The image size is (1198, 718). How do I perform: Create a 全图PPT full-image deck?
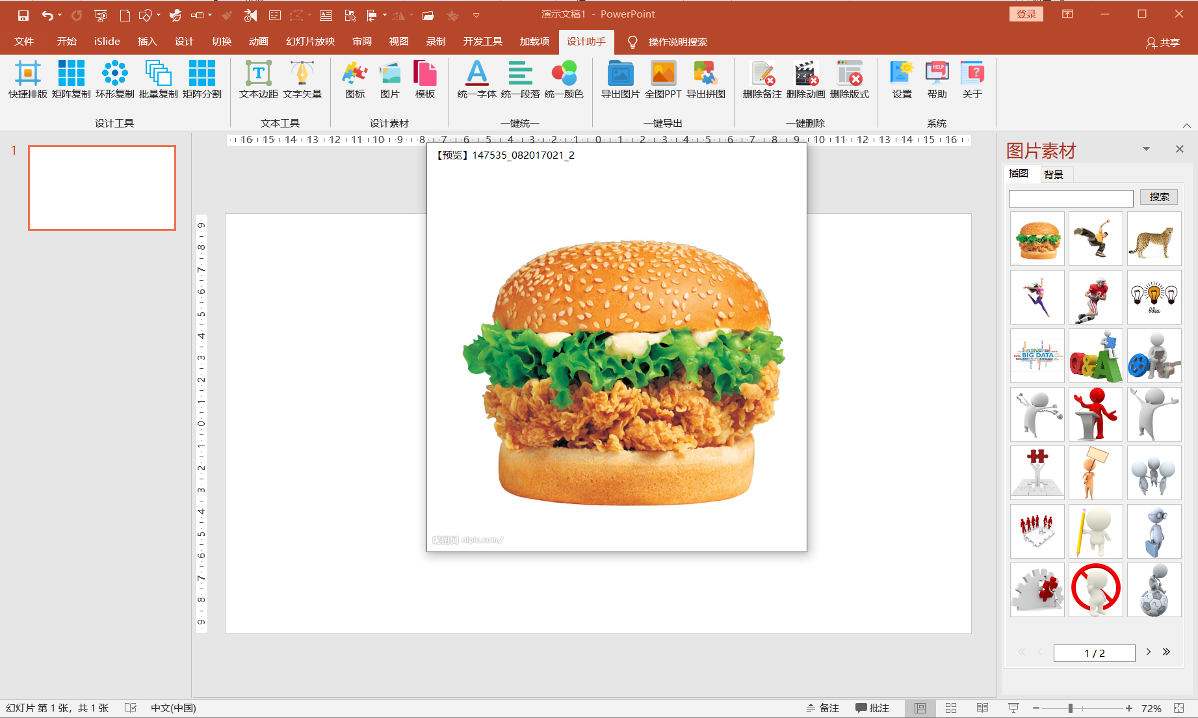(x=664, y=79)
